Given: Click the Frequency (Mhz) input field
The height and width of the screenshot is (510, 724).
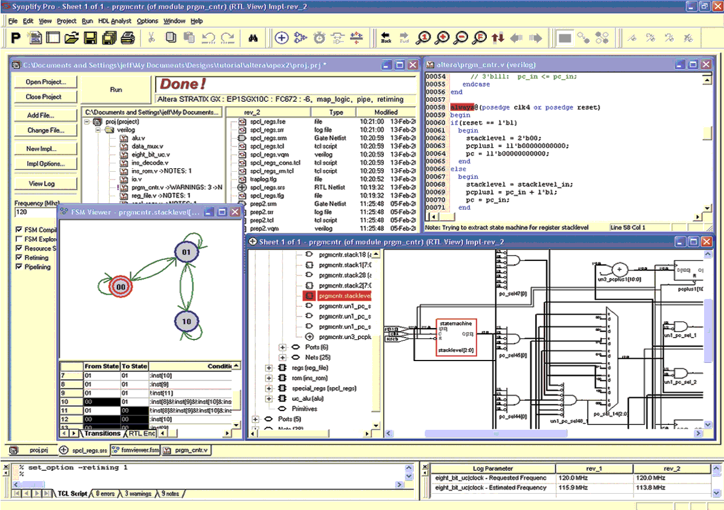Looking at the screenshot, I should 35,212.
